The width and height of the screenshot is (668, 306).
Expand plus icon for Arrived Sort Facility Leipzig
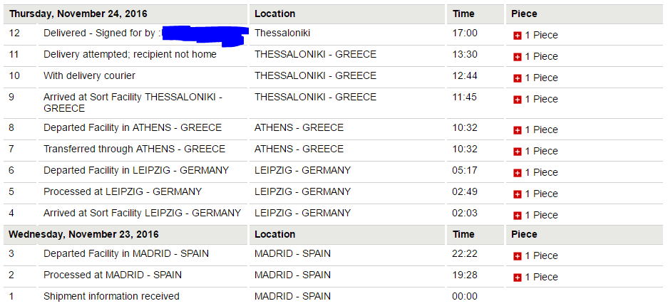click(517, 216)
